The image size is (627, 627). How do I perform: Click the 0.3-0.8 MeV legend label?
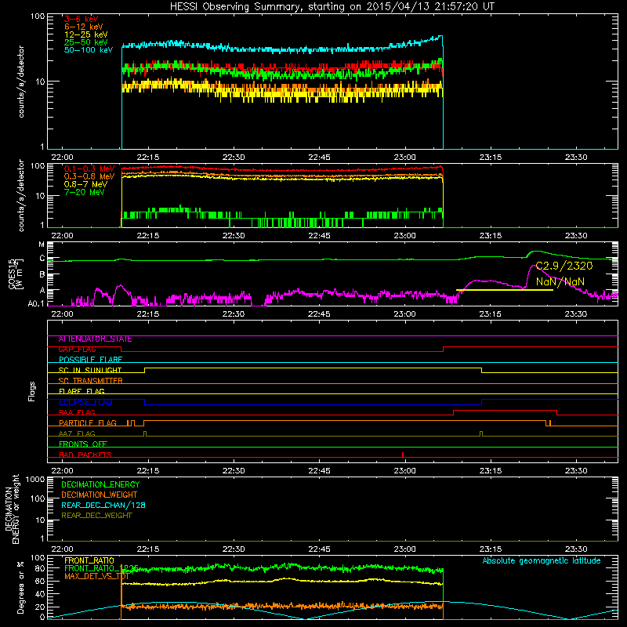coord(89,176)
